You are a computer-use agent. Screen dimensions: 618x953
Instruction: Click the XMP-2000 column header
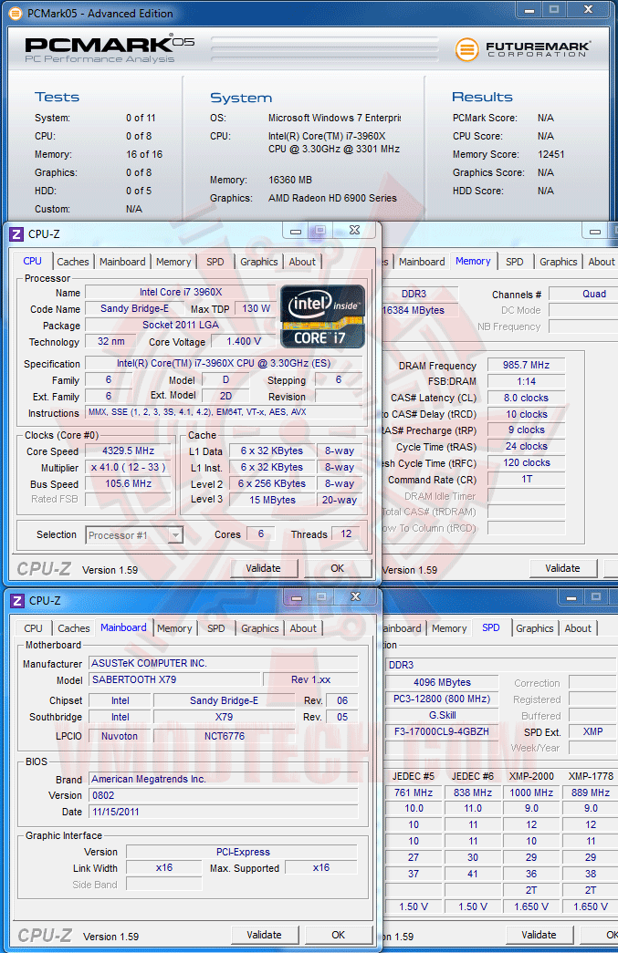[x=531, y=776]
